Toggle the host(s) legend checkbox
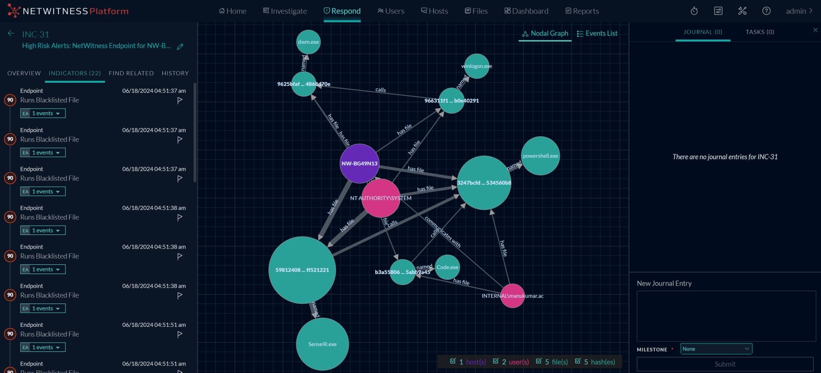Screen dimensions: 821x373 click(x=453, y=361)
